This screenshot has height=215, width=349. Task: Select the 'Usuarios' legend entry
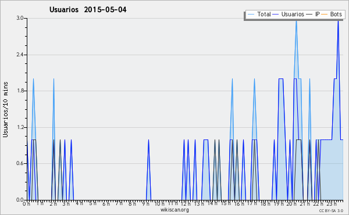[289, 14]
